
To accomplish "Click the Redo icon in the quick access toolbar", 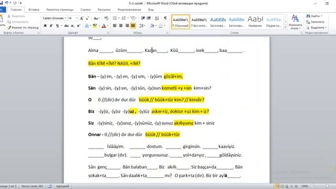I will coord(15,3).
